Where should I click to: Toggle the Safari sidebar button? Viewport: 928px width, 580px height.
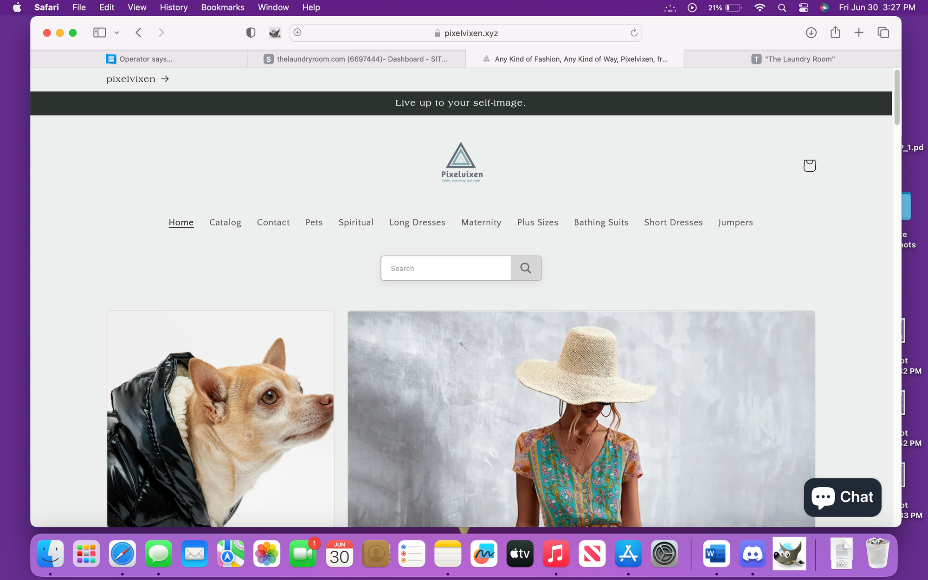tap(99, 32)
